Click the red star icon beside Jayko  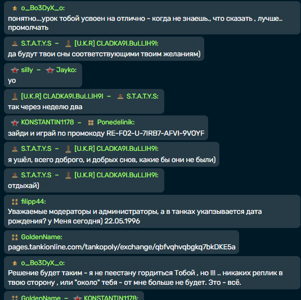click(50, 70)
